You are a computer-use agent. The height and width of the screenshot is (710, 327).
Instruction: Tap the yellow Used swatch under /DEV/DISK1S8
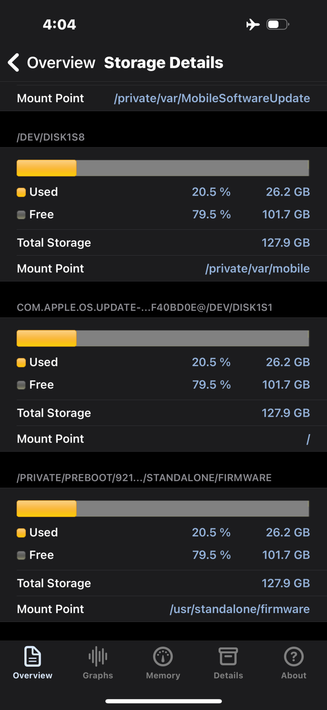[21, 192]
